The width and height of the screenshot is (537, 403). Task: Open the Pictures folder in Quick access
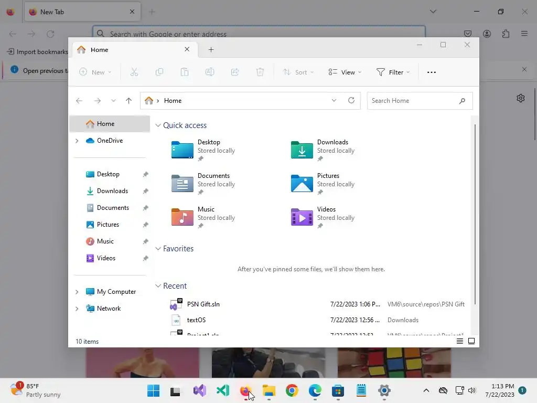tap(323, 184)
